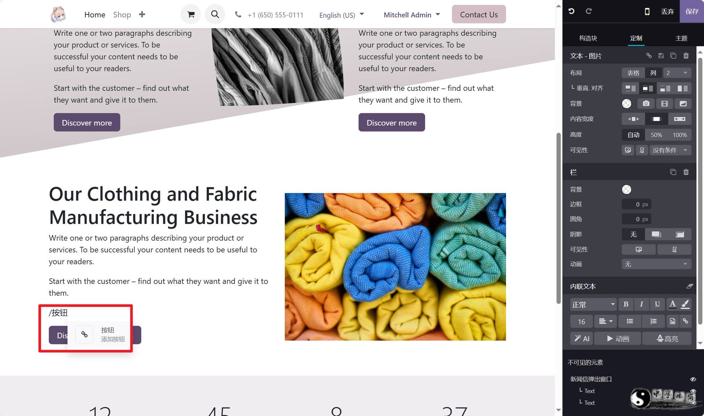Click the search magnifier icon
Viewport: 704px width, 416px height.
pyautogui.click(x=215, y=14)
